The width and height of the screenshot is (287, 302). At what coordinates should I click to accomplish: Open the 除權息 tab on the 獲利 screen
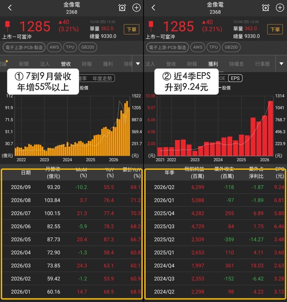pos(236,64)
